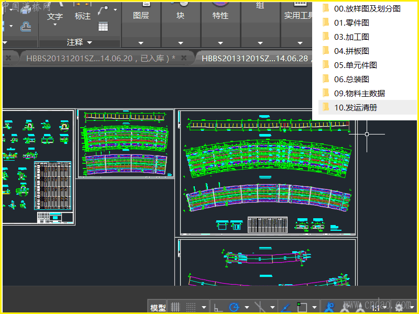Toggle snap mode in status bar
This screenshot has height=314, width=419.
click(x=191, y=307)
